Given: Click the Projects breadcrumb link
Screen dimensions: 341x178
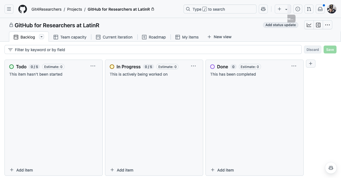Looking at the screenshot, I should 74,9.
